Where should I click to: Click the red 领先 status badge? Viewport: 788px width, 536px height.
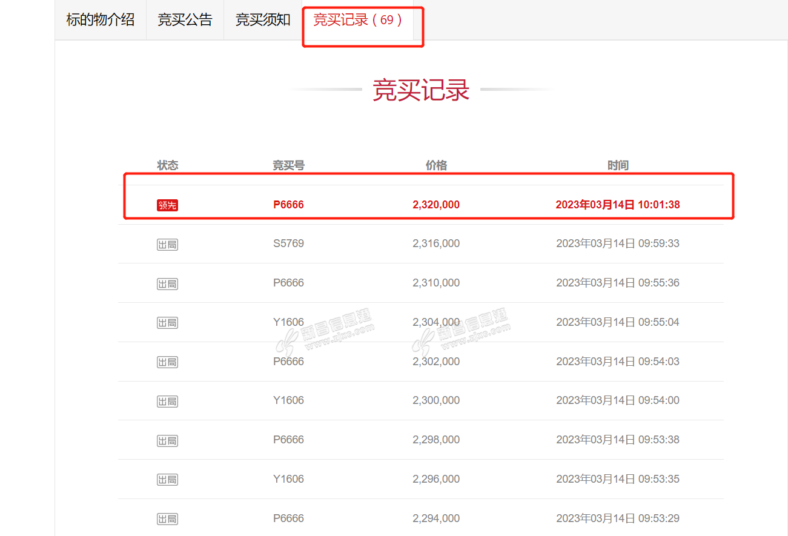[x=167, y=205]
